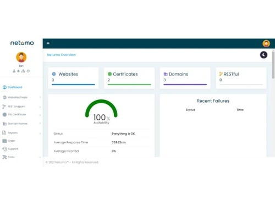Open the Websites summary card title
Image resolution: width=275 pixels, height=206 pixels.
point(68,74)
